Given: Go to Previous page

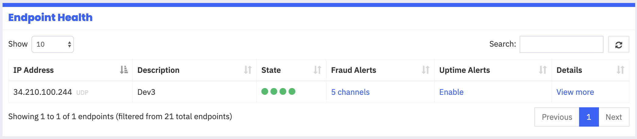Looking at the screenshot, I should [557, 117].
